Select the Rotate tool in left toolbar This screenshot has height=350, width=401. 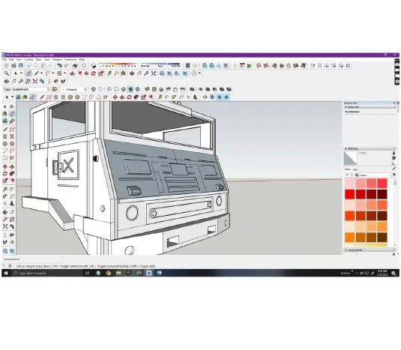tap(4, 174)
